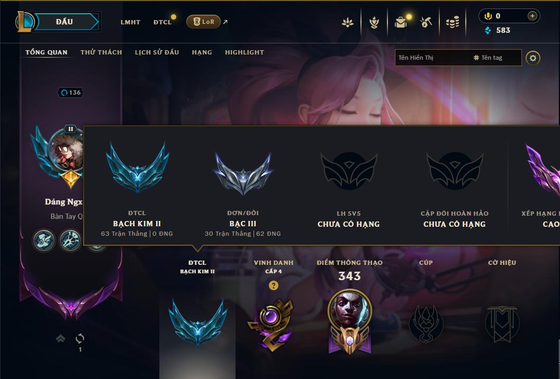
Task: Switch to Thử Thách tab
Action: coord(101,52)
